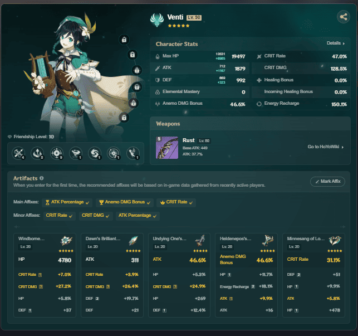Click the Energy Recharge circle icon
Image resolution: width=358 pixels, height=336 pixels.
(x=259, y=104)
